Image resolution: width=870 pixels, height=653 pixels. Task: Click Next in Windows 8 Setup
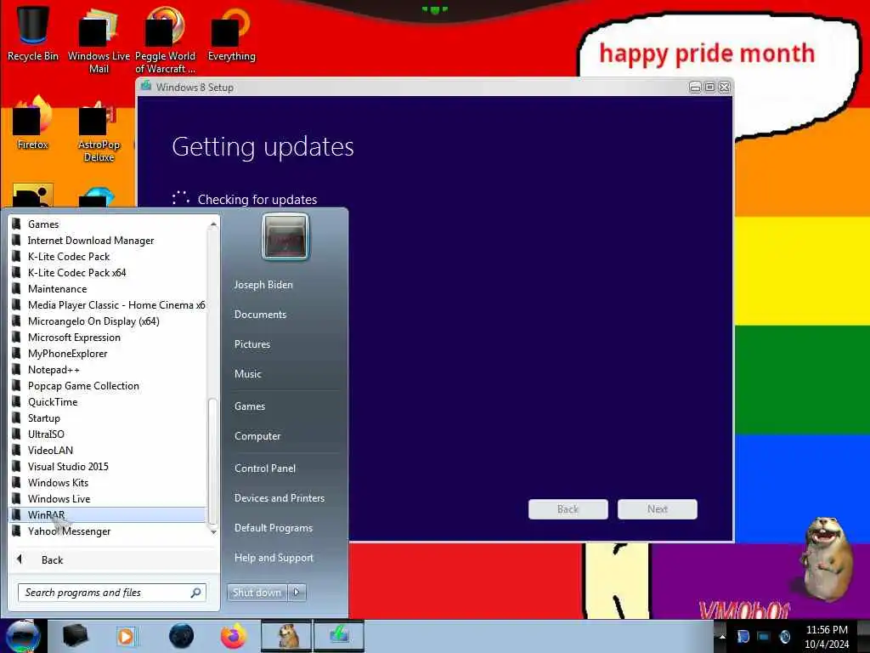coord(658,509)
